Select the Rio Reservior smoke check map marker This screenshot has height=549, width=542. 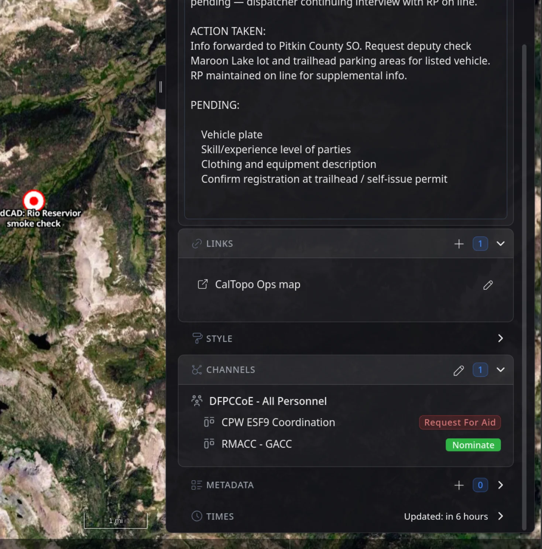[34, 201]
